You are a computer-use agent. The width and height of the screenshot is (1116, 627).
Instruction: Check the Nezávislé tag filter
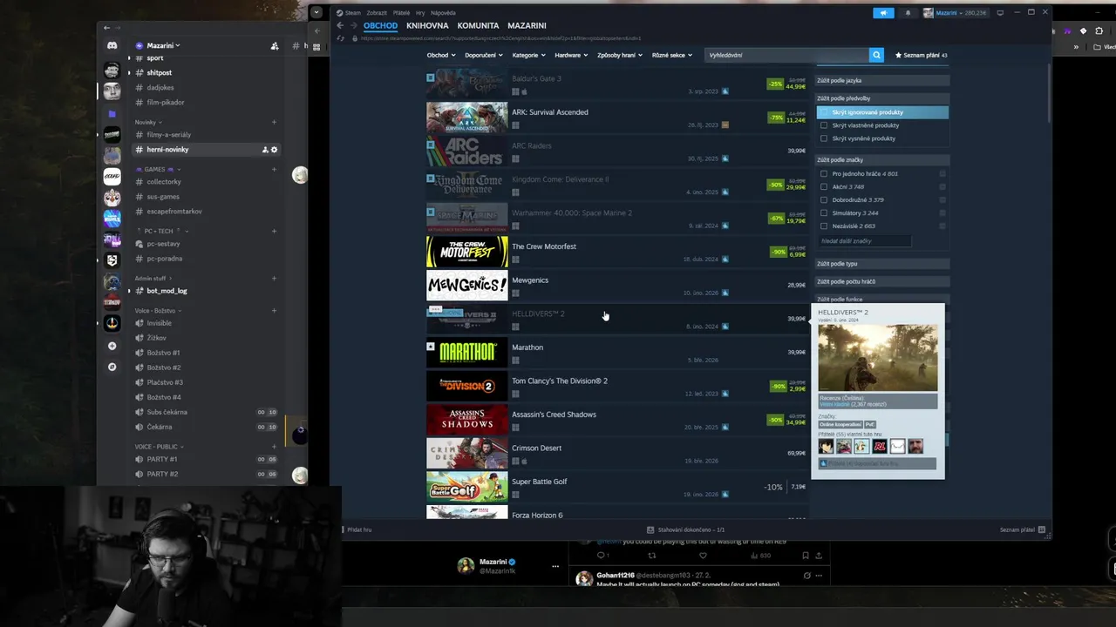click(x=824, y=226)
